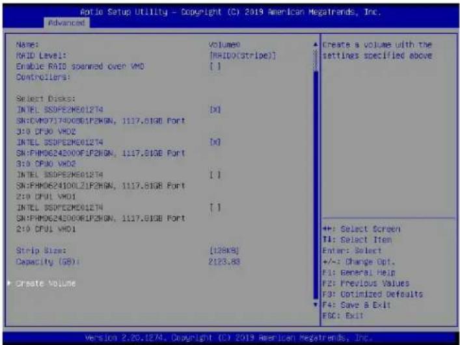
Task: Check the disk with serial PHM0624100L
Action: click(215, 175)
